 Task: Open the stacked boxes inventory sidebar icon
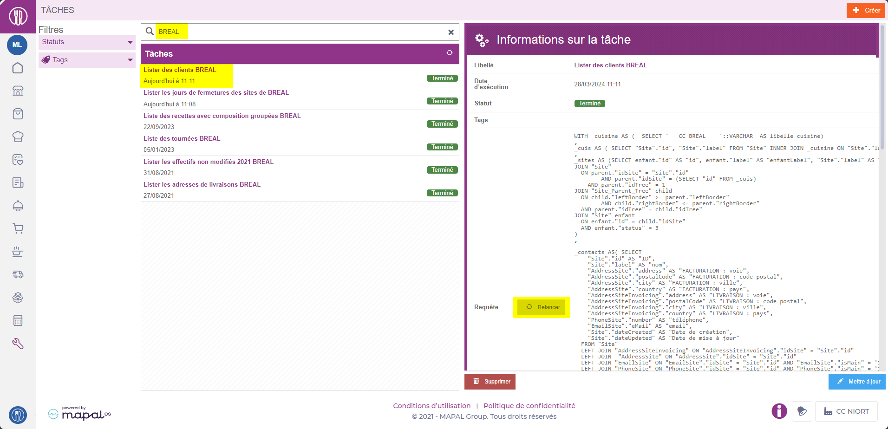coord(18,298)
